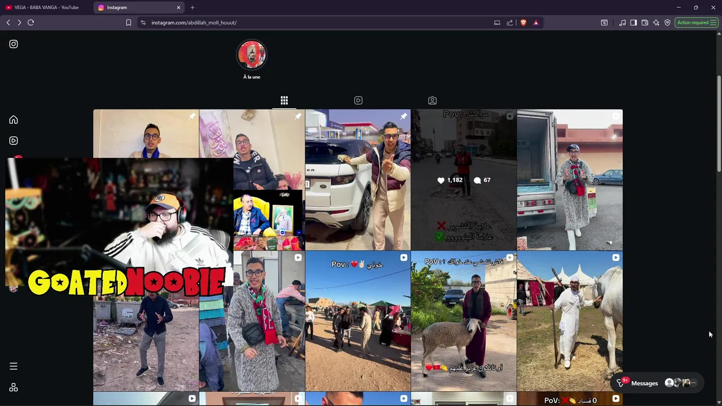Open the Leo AI sparkle icon
The height and width of the screenshot is (406, 722).
pos(656,23)
